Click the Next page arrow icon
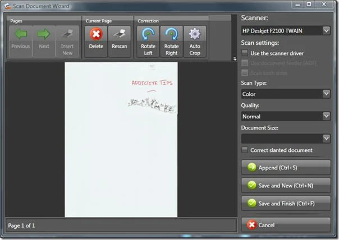This screenshot has height=240, width=339. (44, 34)
